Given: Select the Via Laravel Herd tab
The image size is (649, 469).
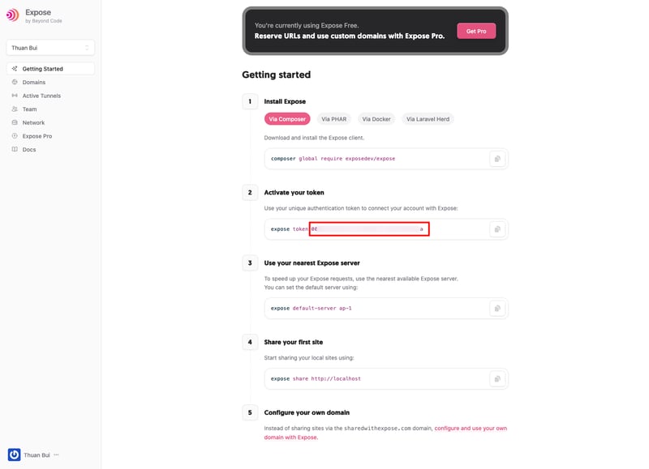Looking at the screenshot, I should point(428,119).
